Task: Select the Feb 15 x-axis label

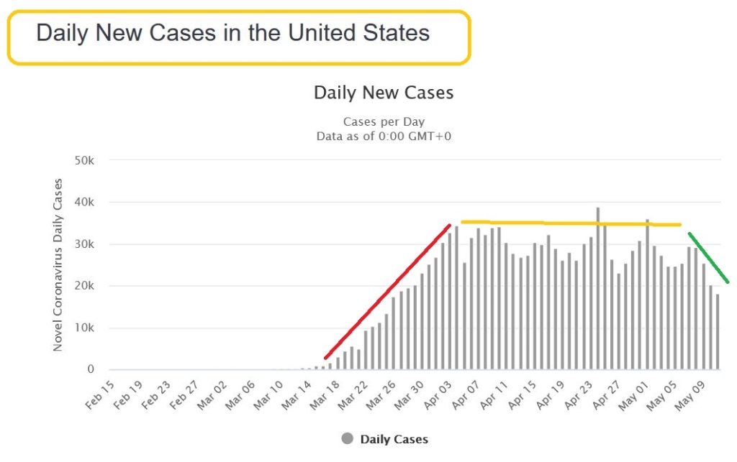Action: coord(99,395)
